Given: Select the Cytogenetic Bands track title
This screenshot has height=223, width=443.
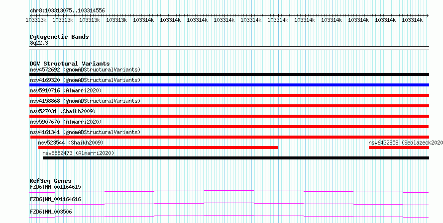Looking at the screenshot, I should 59,37.
